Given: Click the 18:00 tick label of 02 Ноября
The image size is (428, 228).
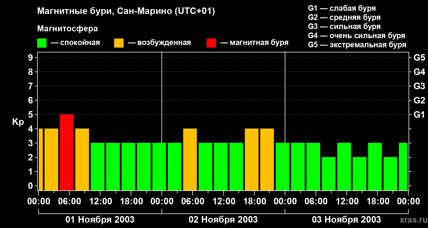Looking at the screenshot, I should pos(254,201).
